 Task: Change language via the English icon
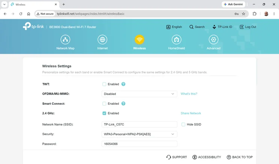coord(168,27)
